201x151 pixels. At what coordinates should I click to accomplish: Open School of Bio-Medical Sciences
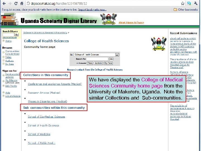click(46, 117)
